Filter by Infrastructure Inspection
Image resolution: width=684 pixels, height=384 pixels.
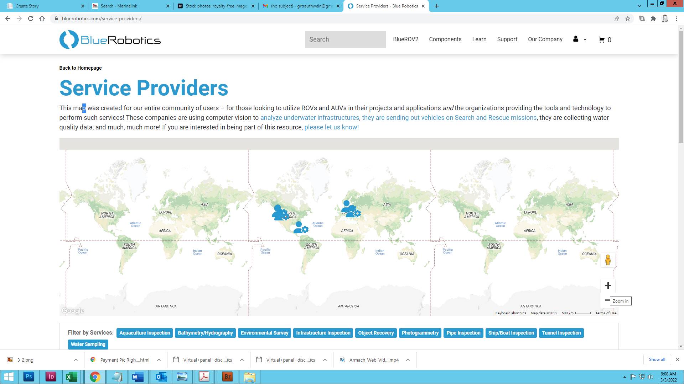coord(323,333)
